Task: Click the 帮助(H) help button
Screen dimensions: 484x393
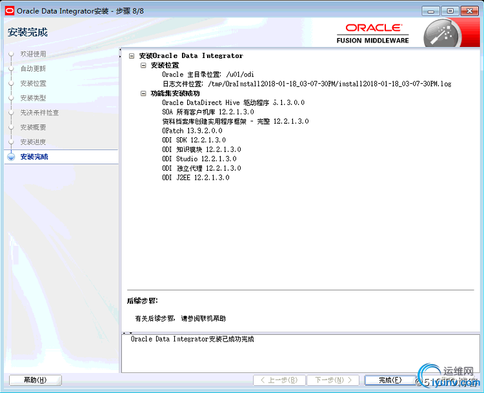Action: (35, 380)
